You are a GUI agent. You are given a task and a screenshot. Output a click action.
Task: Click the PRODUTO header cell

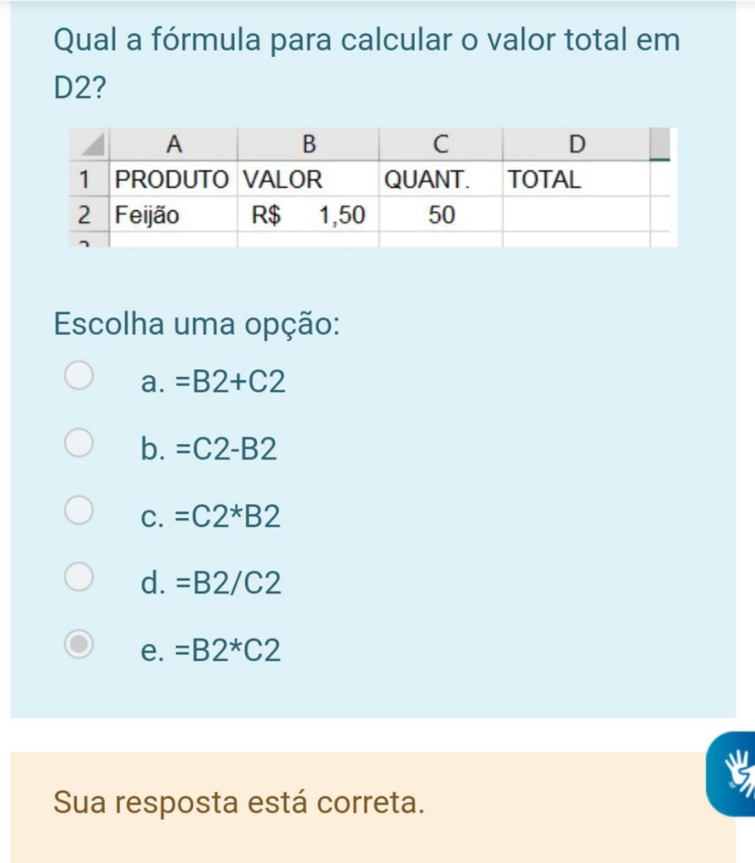(x=172, y=180)
